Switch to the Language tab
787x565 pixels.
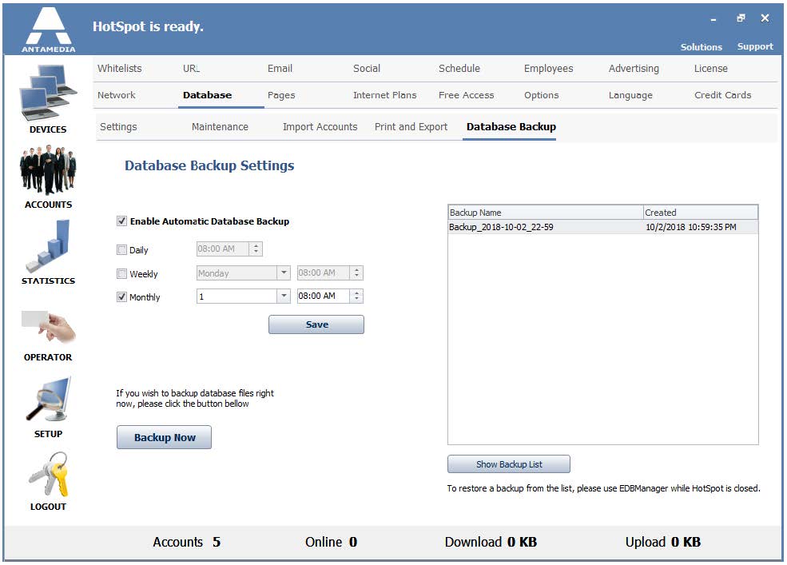pyautogui.click(x=630, y=95)
